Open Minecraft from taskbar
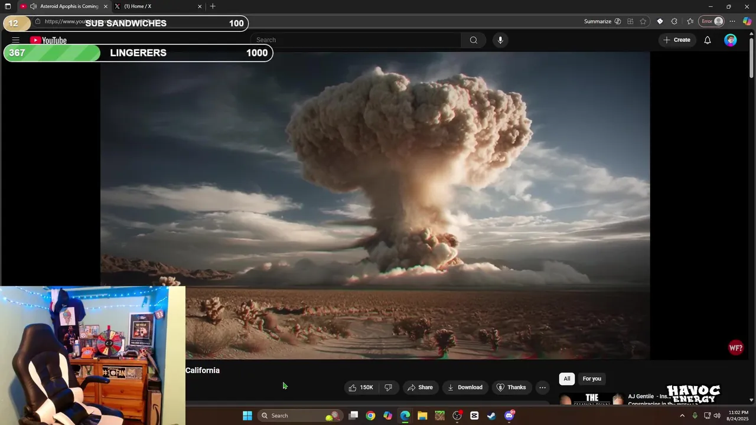Viewport: 756px width, 425px height. 439,416
